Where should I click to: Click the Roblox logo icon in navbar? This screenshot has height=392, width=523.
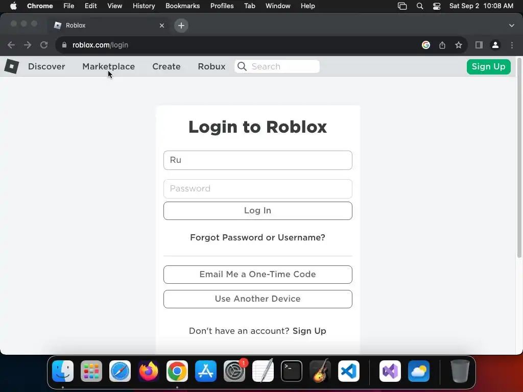pos(12,66)
